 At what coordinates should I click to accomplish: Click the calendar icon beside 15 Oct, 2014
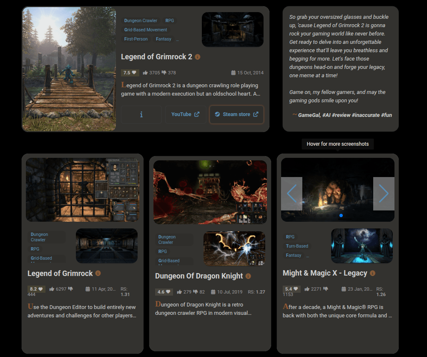click(234, 73)
